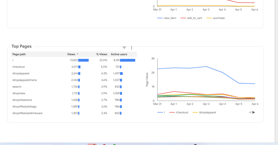Viewport: 278px width, 145px height.
Task: Sort table by Active users header
Action: point(119,54)
